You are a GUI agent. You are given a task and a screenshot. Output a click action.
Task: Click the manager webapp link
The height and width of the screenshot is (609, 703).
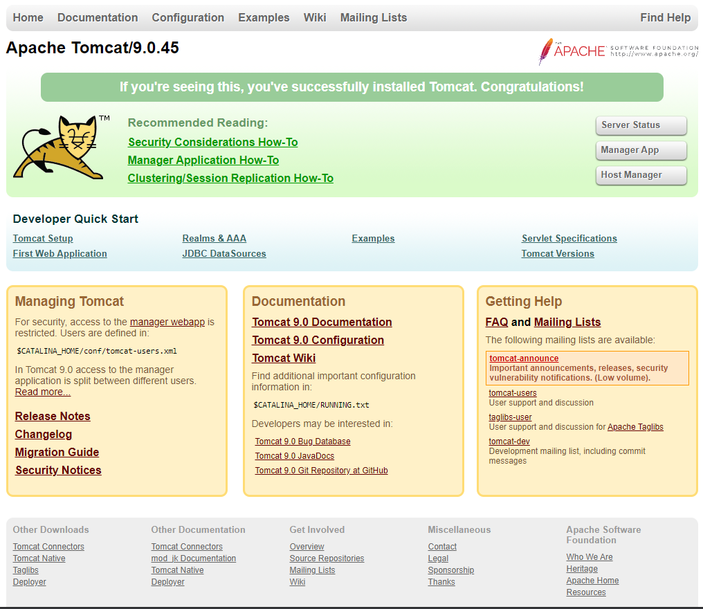click(167, 321)
